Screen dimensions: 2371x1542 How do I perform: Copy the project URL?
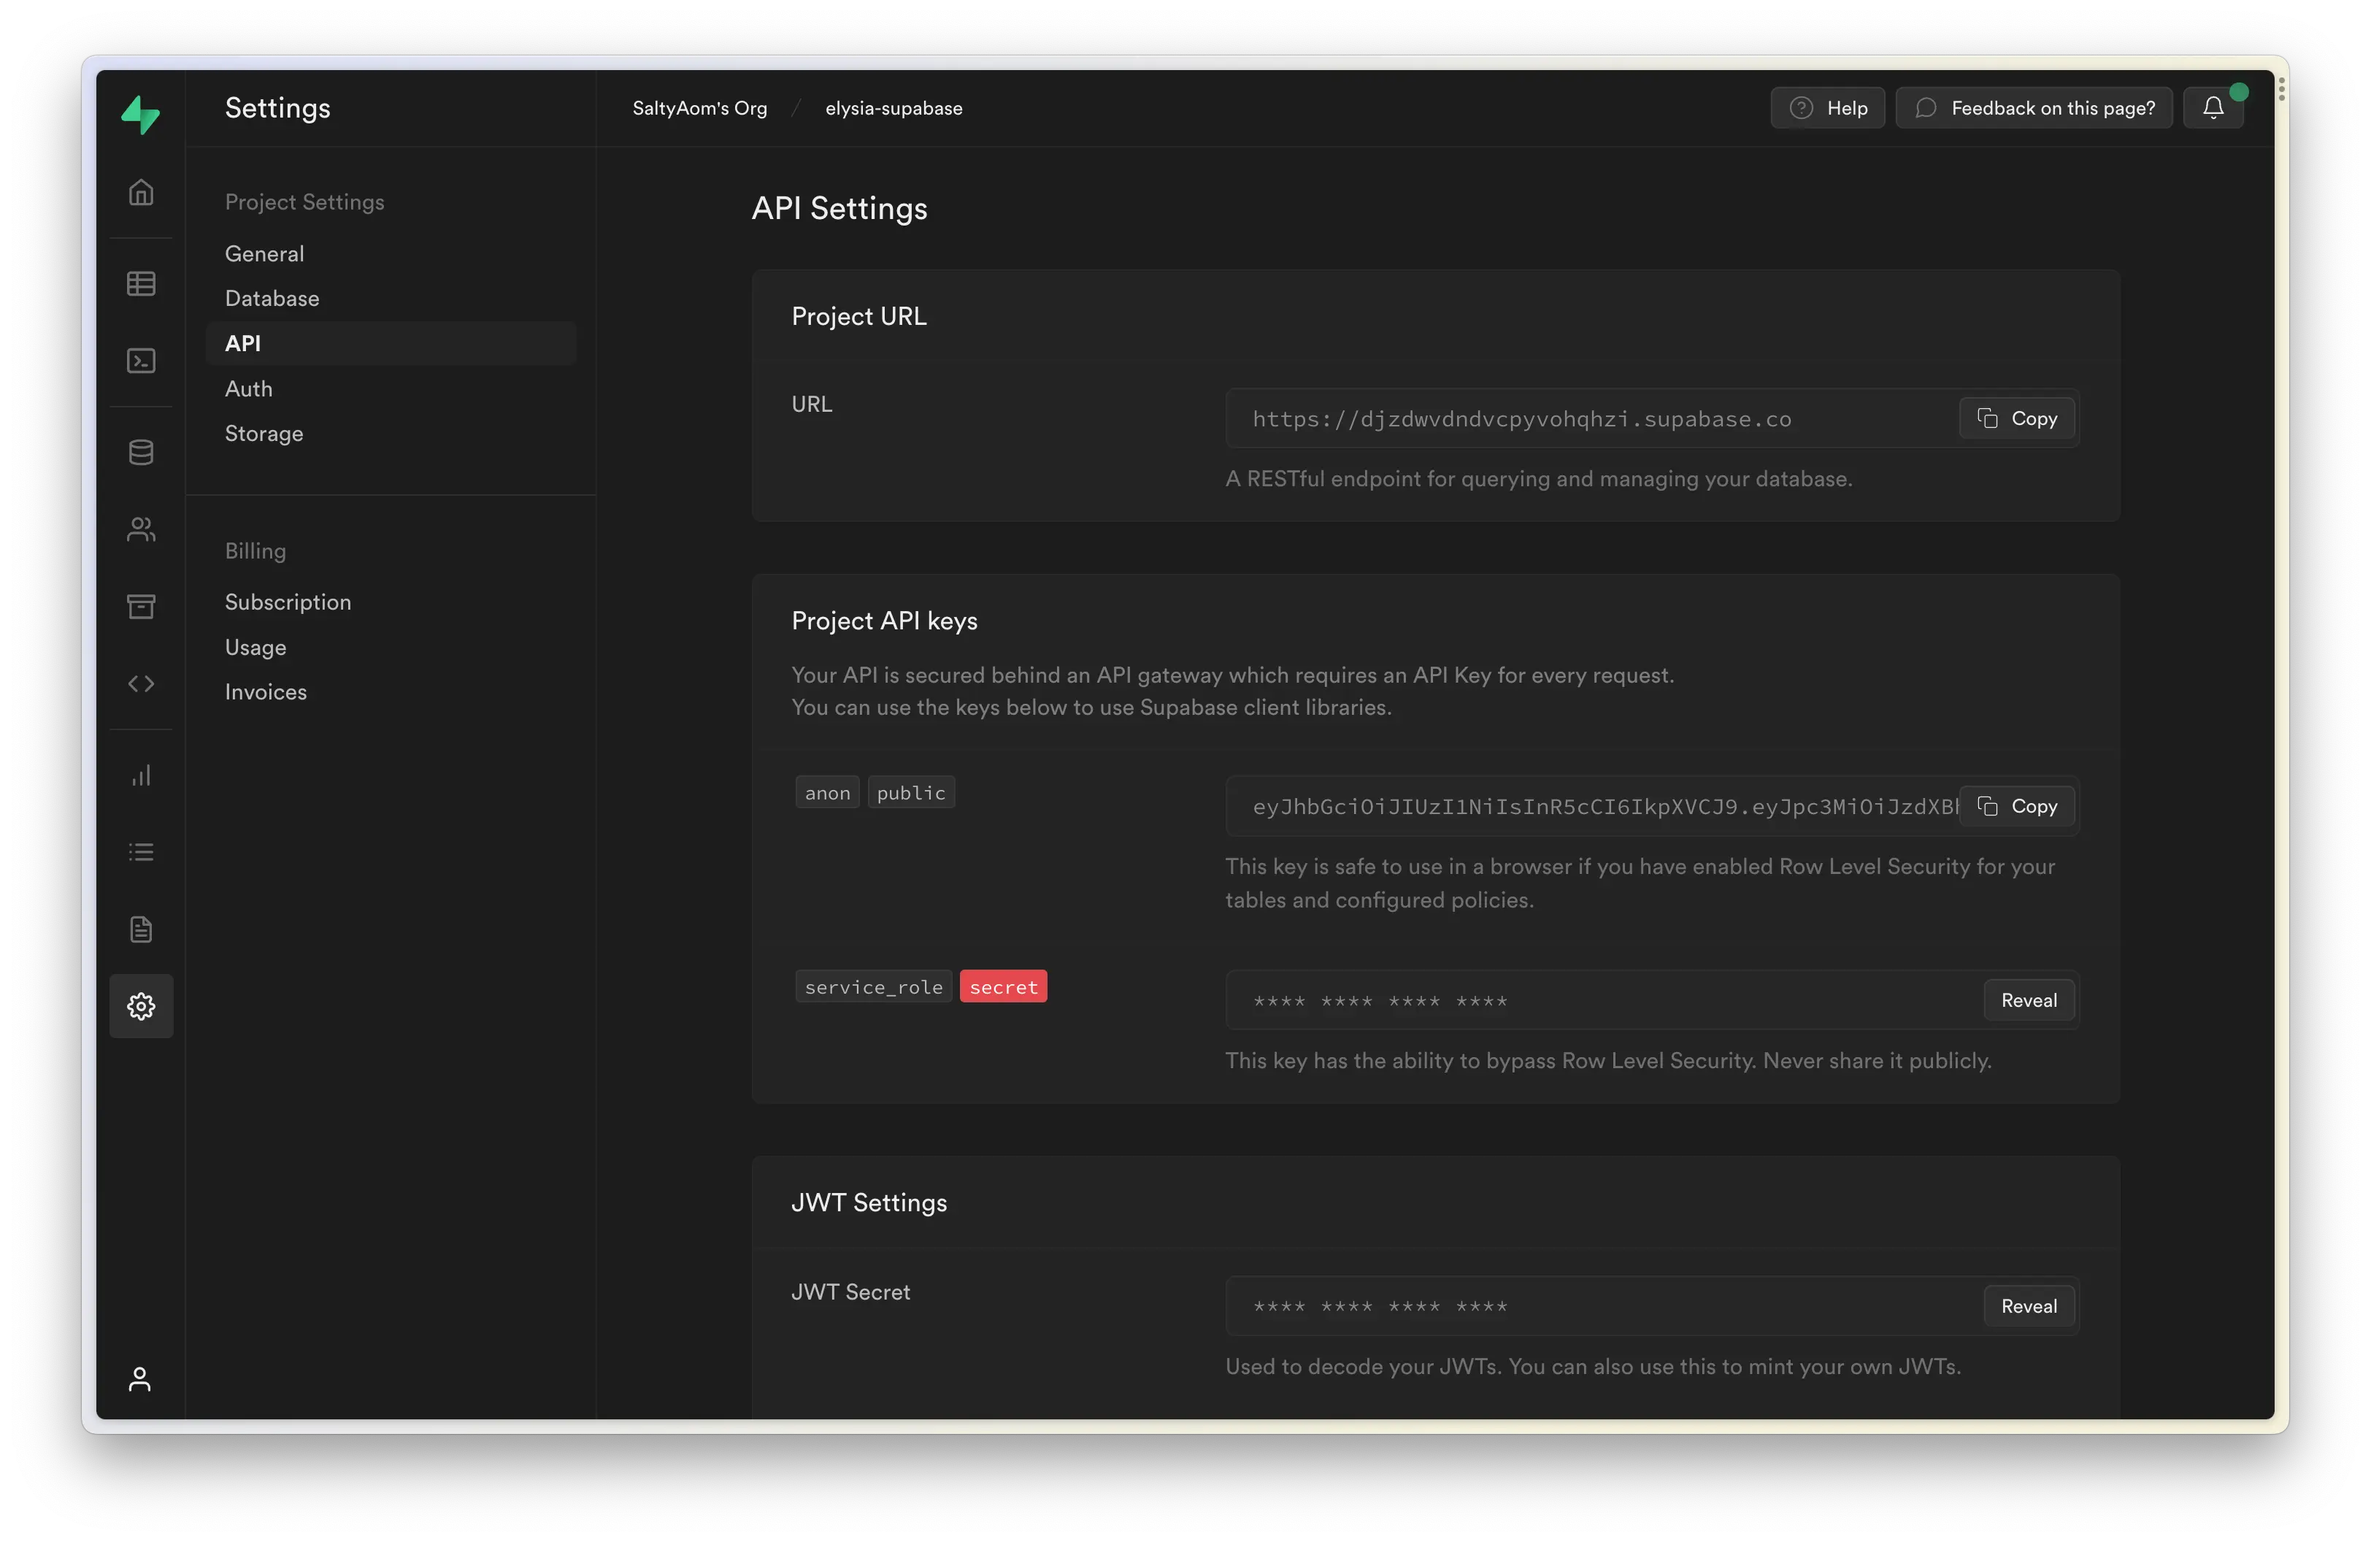[x=2016, y=418]
